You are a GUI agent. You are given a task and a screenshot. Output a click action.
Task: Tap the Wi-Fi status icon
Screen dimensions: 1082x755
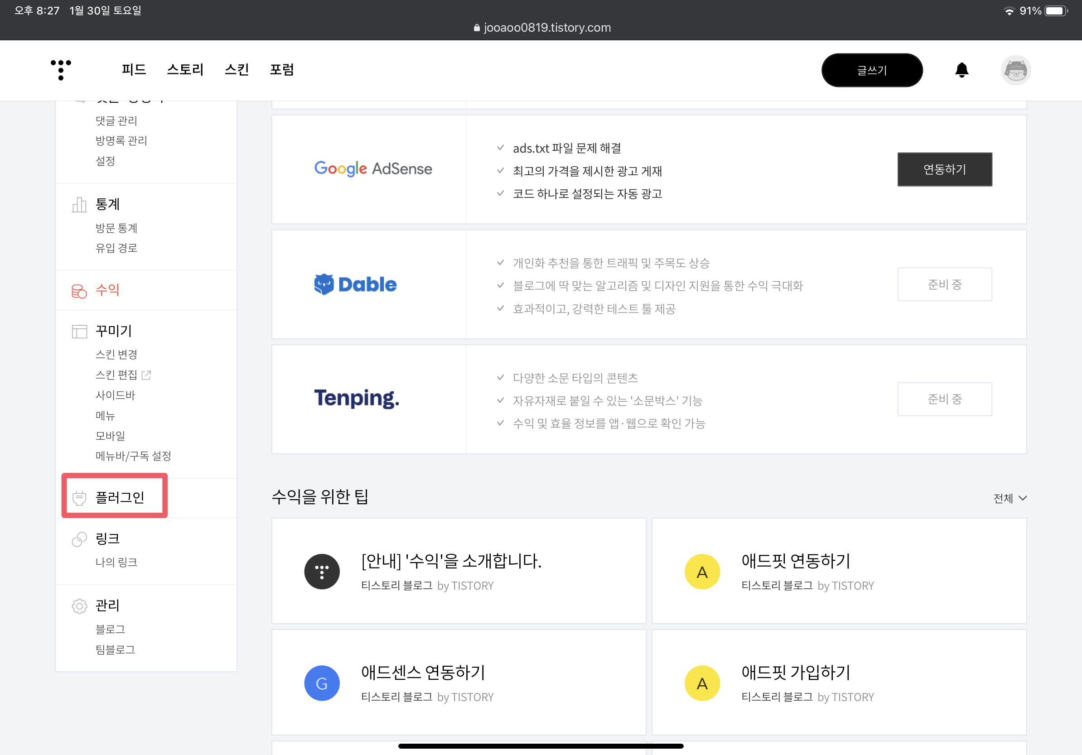pos(1009,11)
